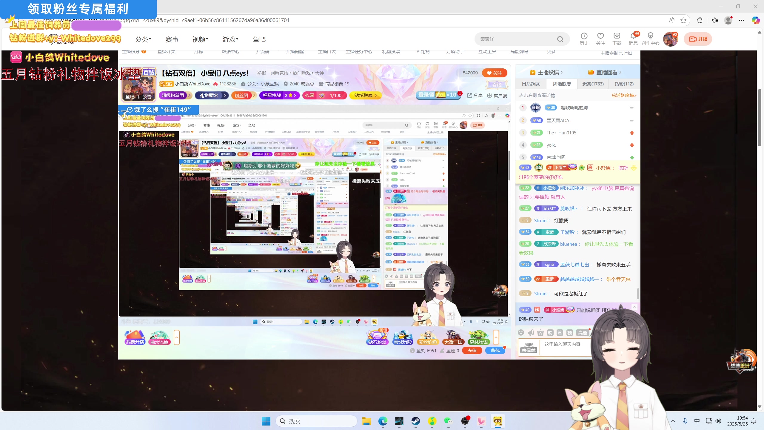This screenshot has width=764, height=430.
Task: Click the 粉 chat toolbar icon
Action: tap(550, 333)
